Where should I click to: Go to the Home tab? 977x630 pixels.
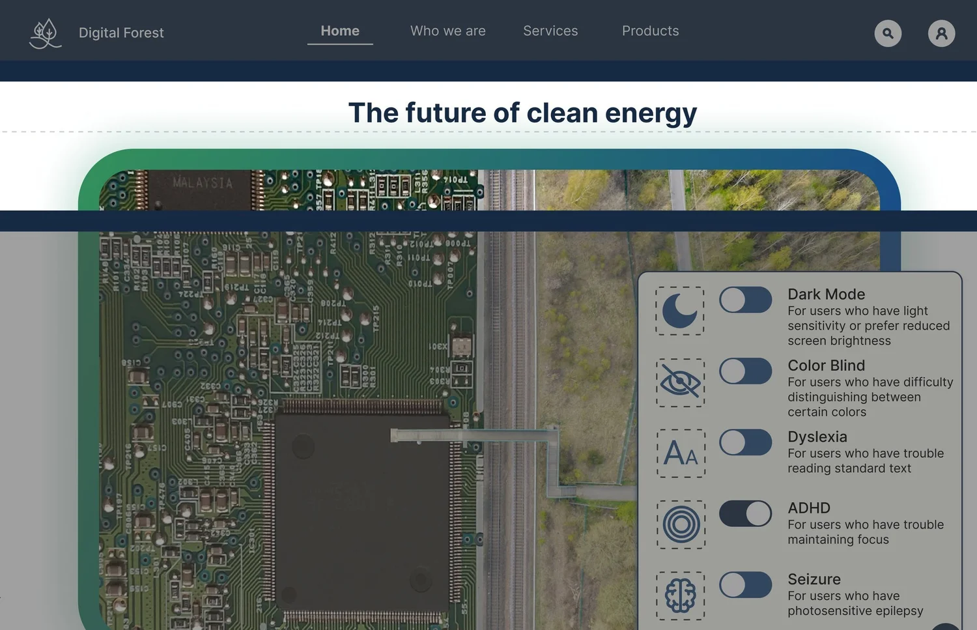pos(340,31)
